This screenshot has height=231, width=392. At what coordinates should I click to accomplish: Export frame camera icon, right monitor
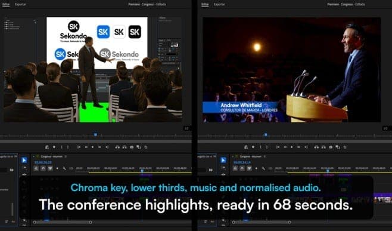click(331, 147)
